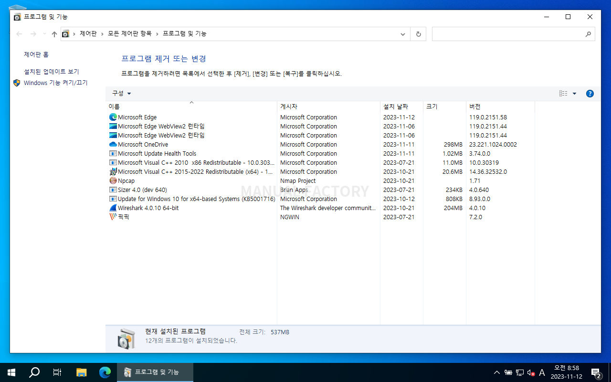Click the version 23.221.1024.0002 cell
This screenshot has width=611, height=382.
[493, 144]
